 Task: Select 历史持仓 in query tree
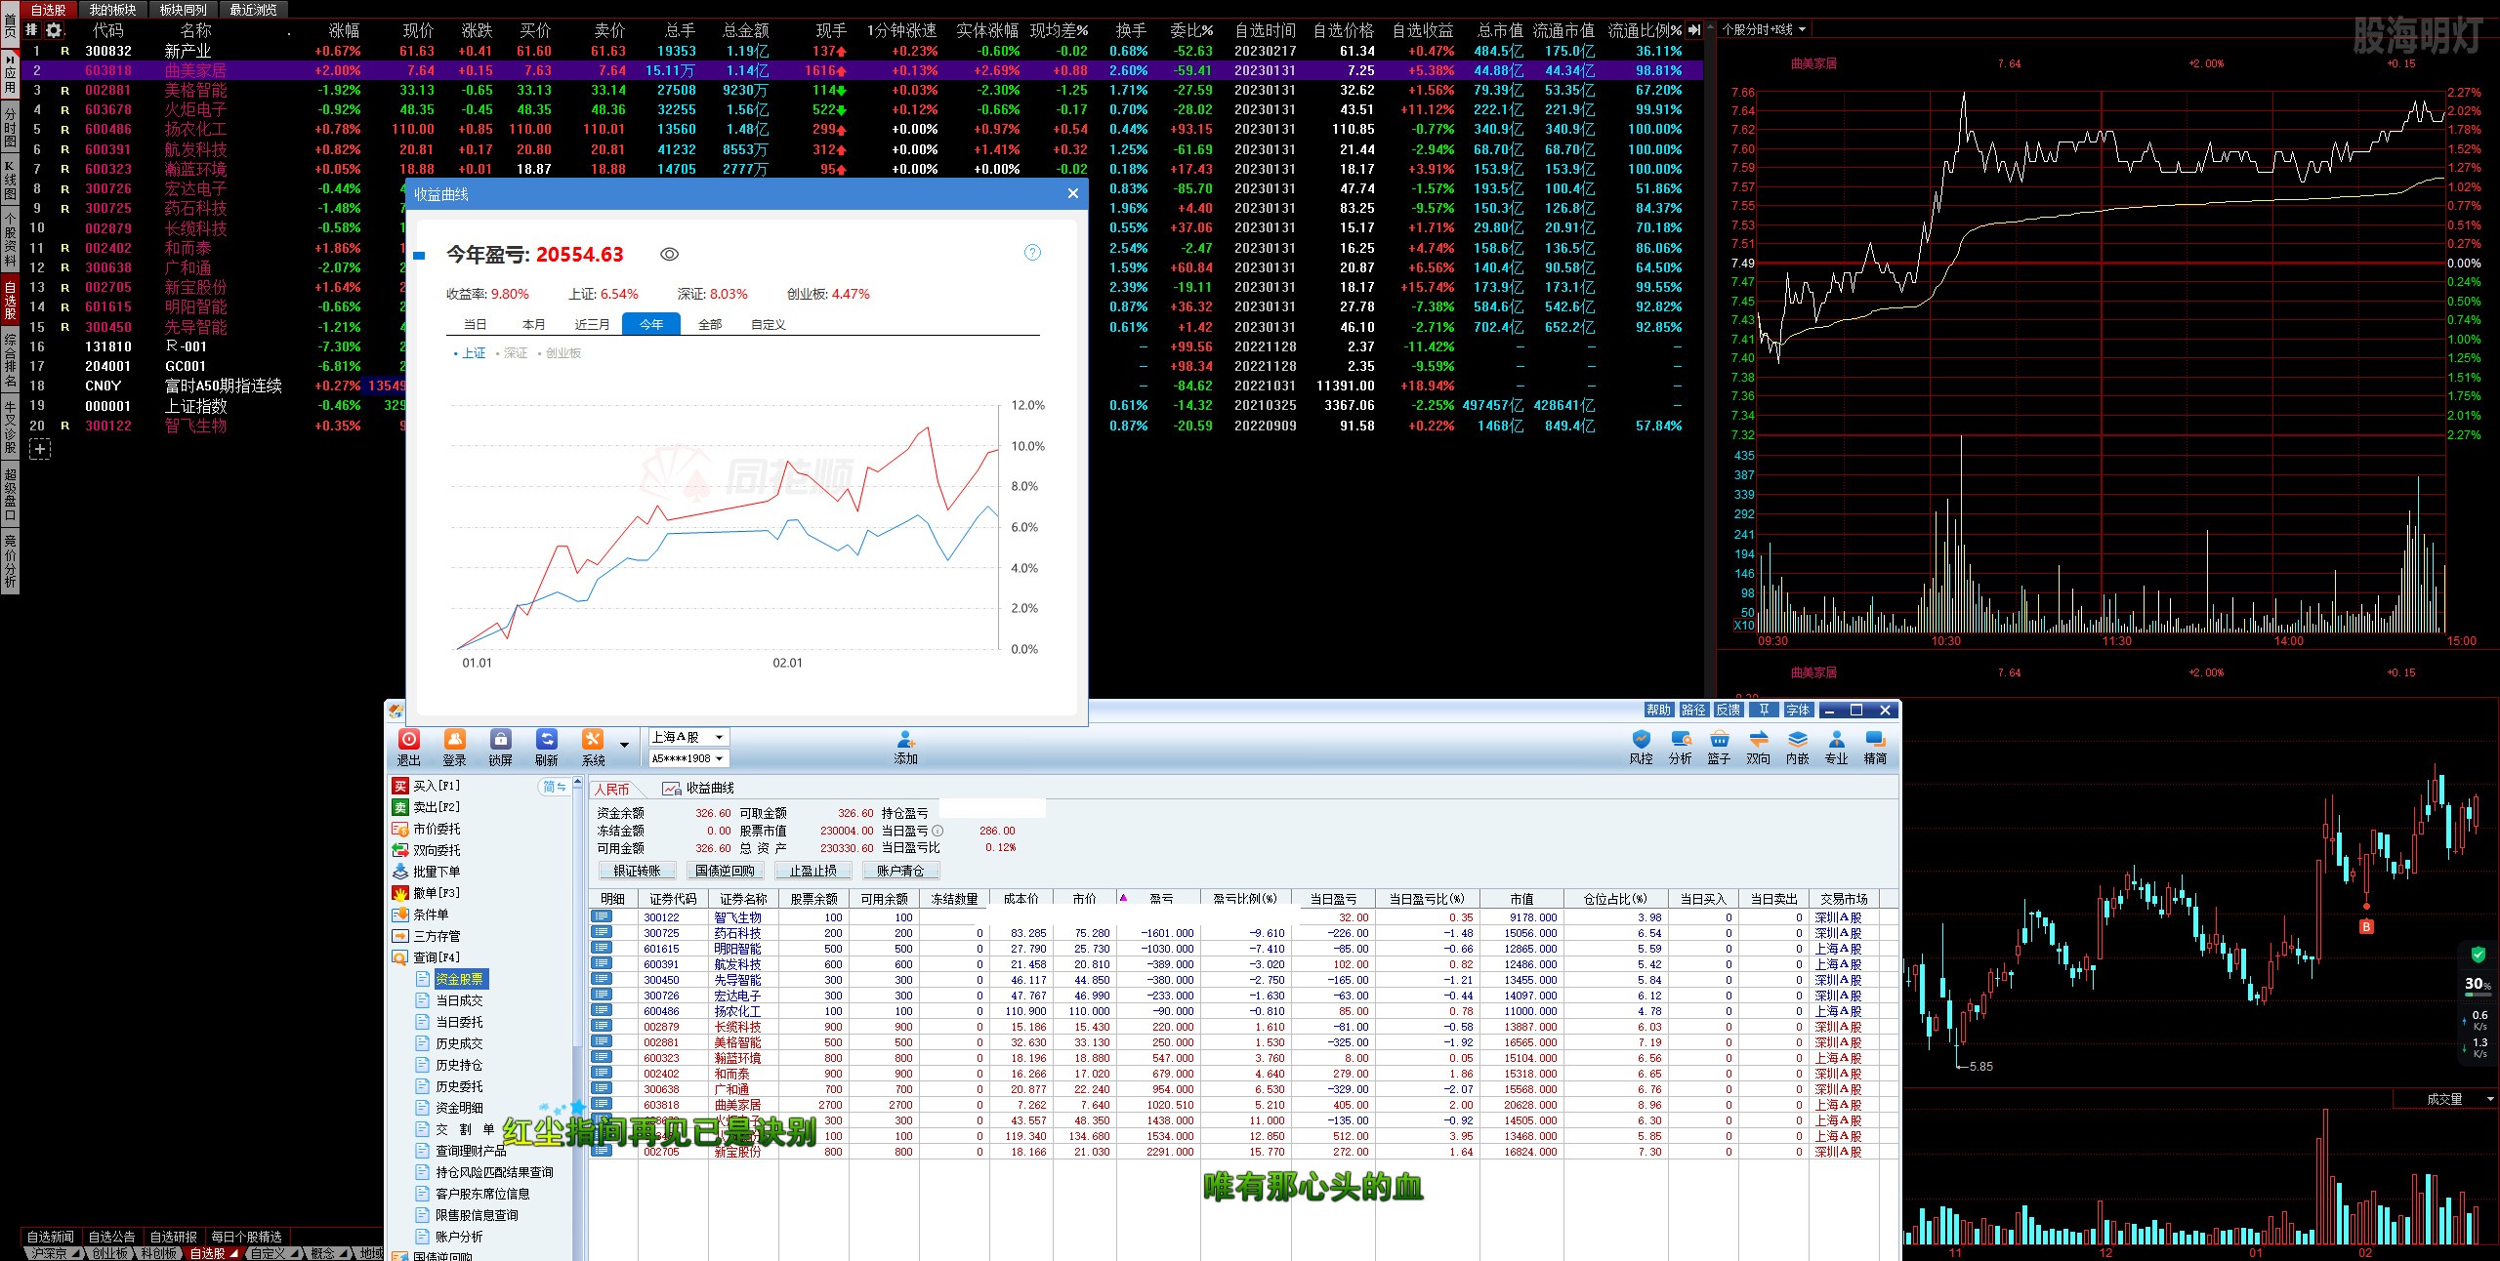coord(459,1065)
